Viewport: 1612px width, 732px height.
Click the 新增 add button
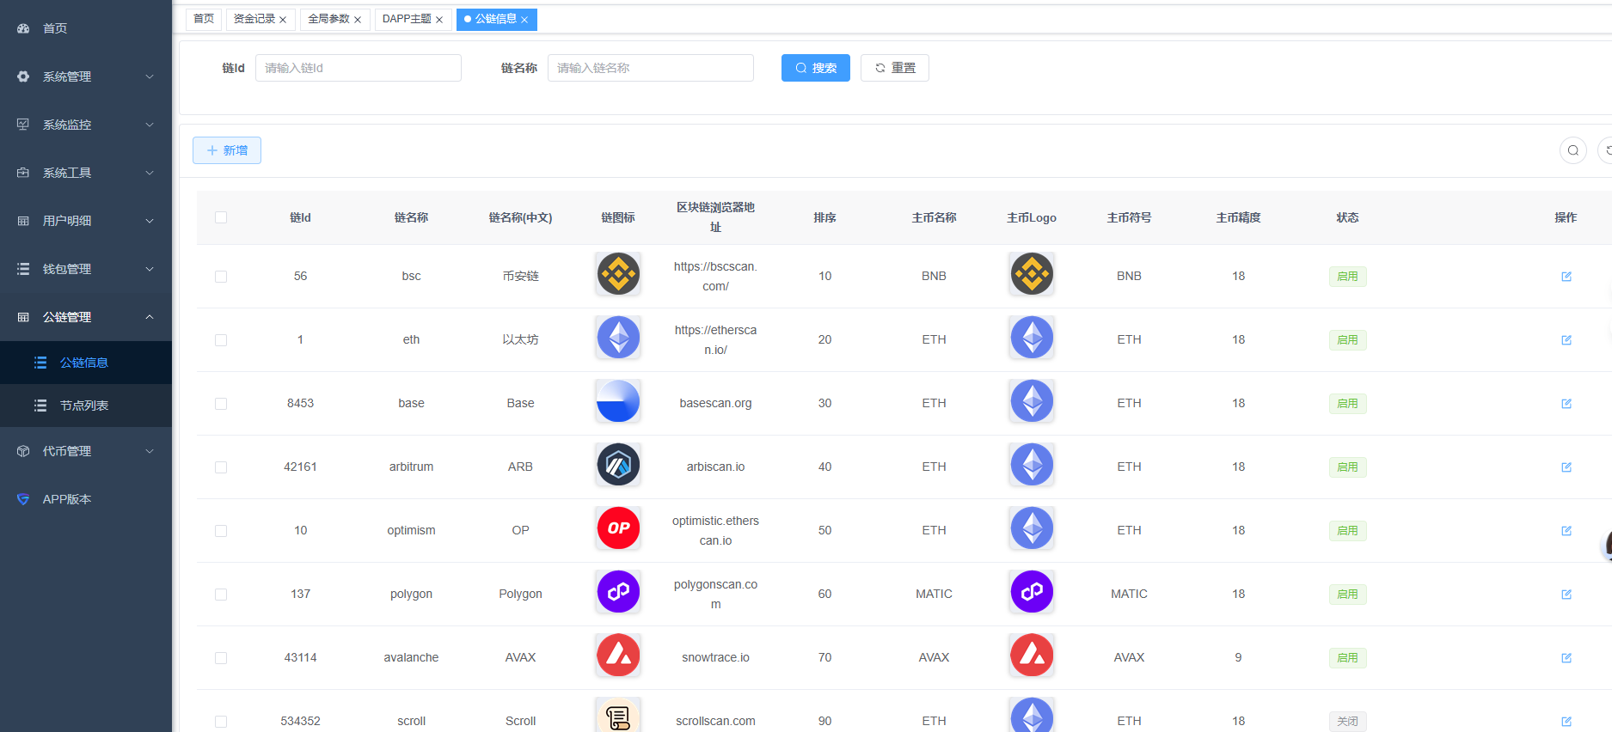click(x=227, y=150)
